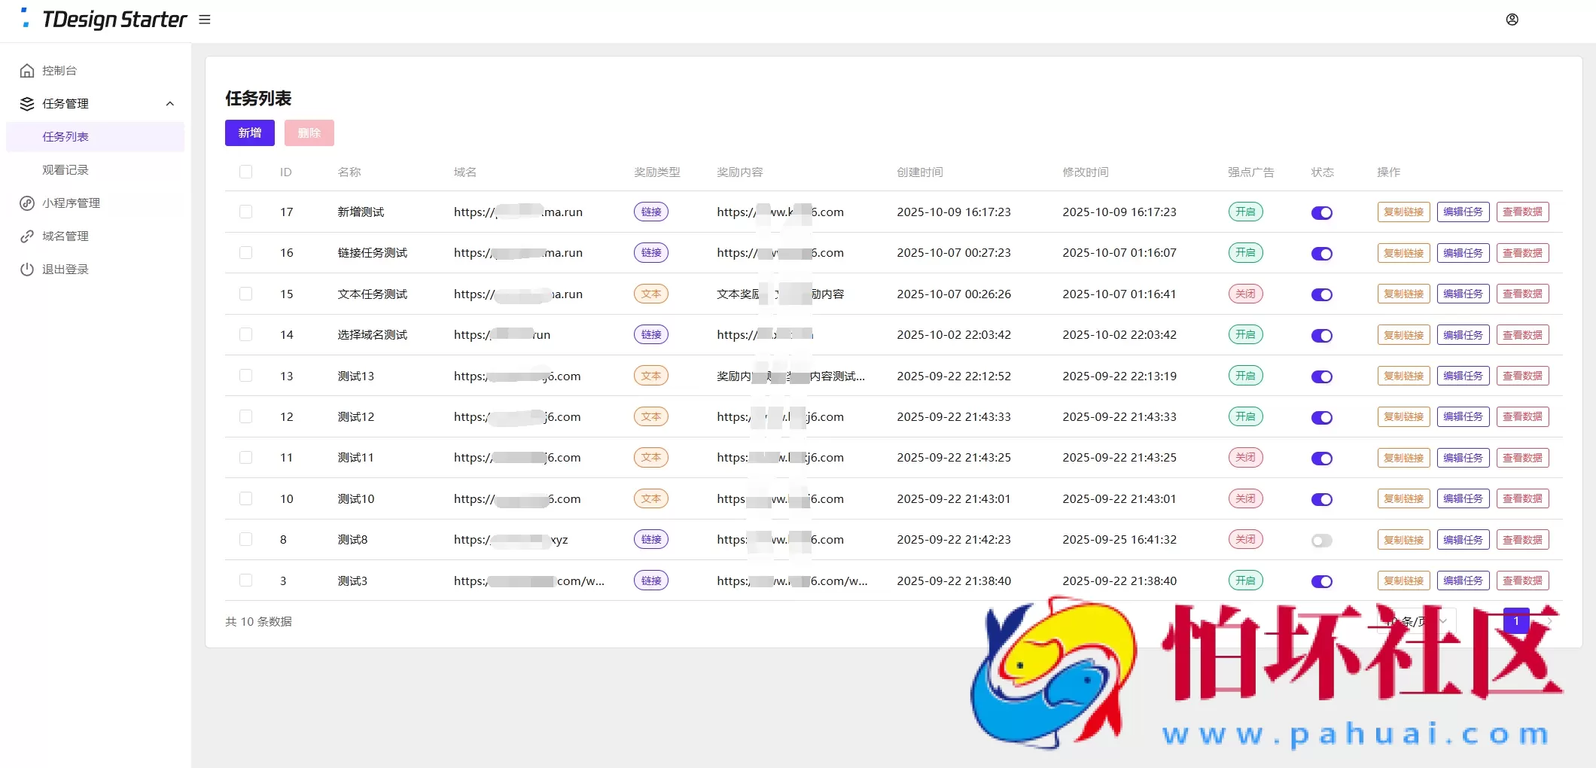
Task: Go to next page arrow
Action: click(x=1550, y=622)
